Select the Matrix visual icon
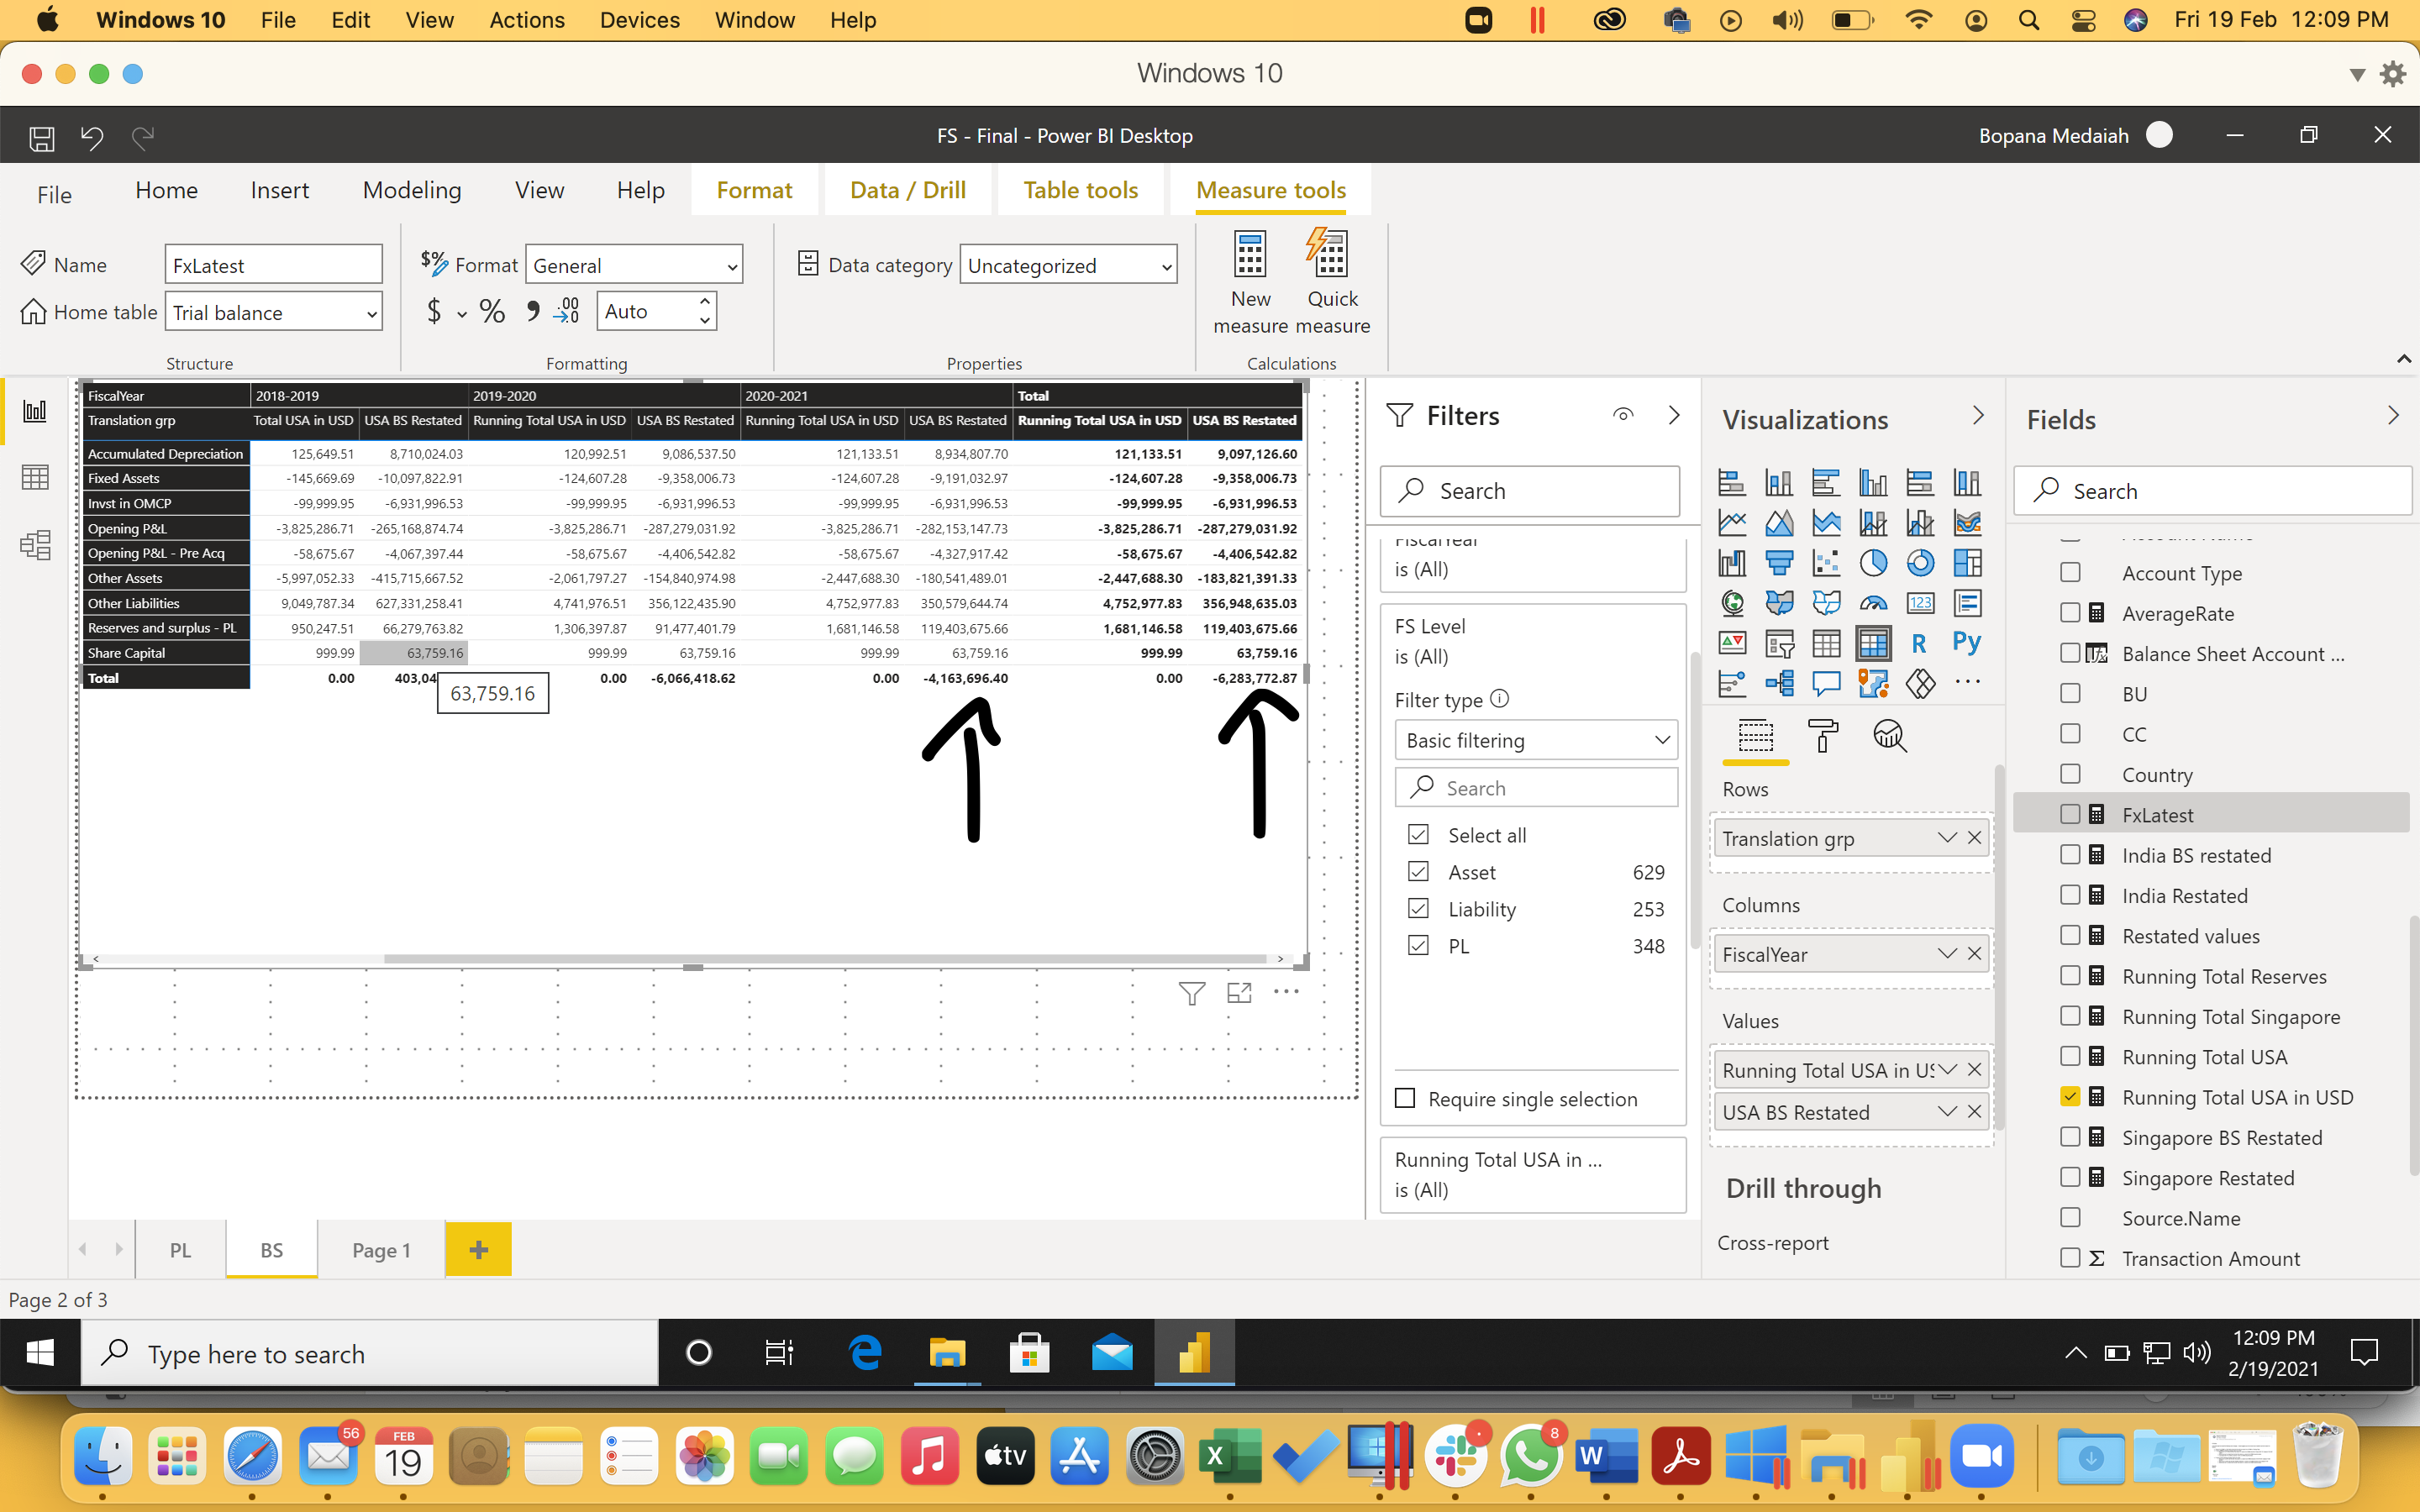The image size is (2420, 1512). point(1873,643)
